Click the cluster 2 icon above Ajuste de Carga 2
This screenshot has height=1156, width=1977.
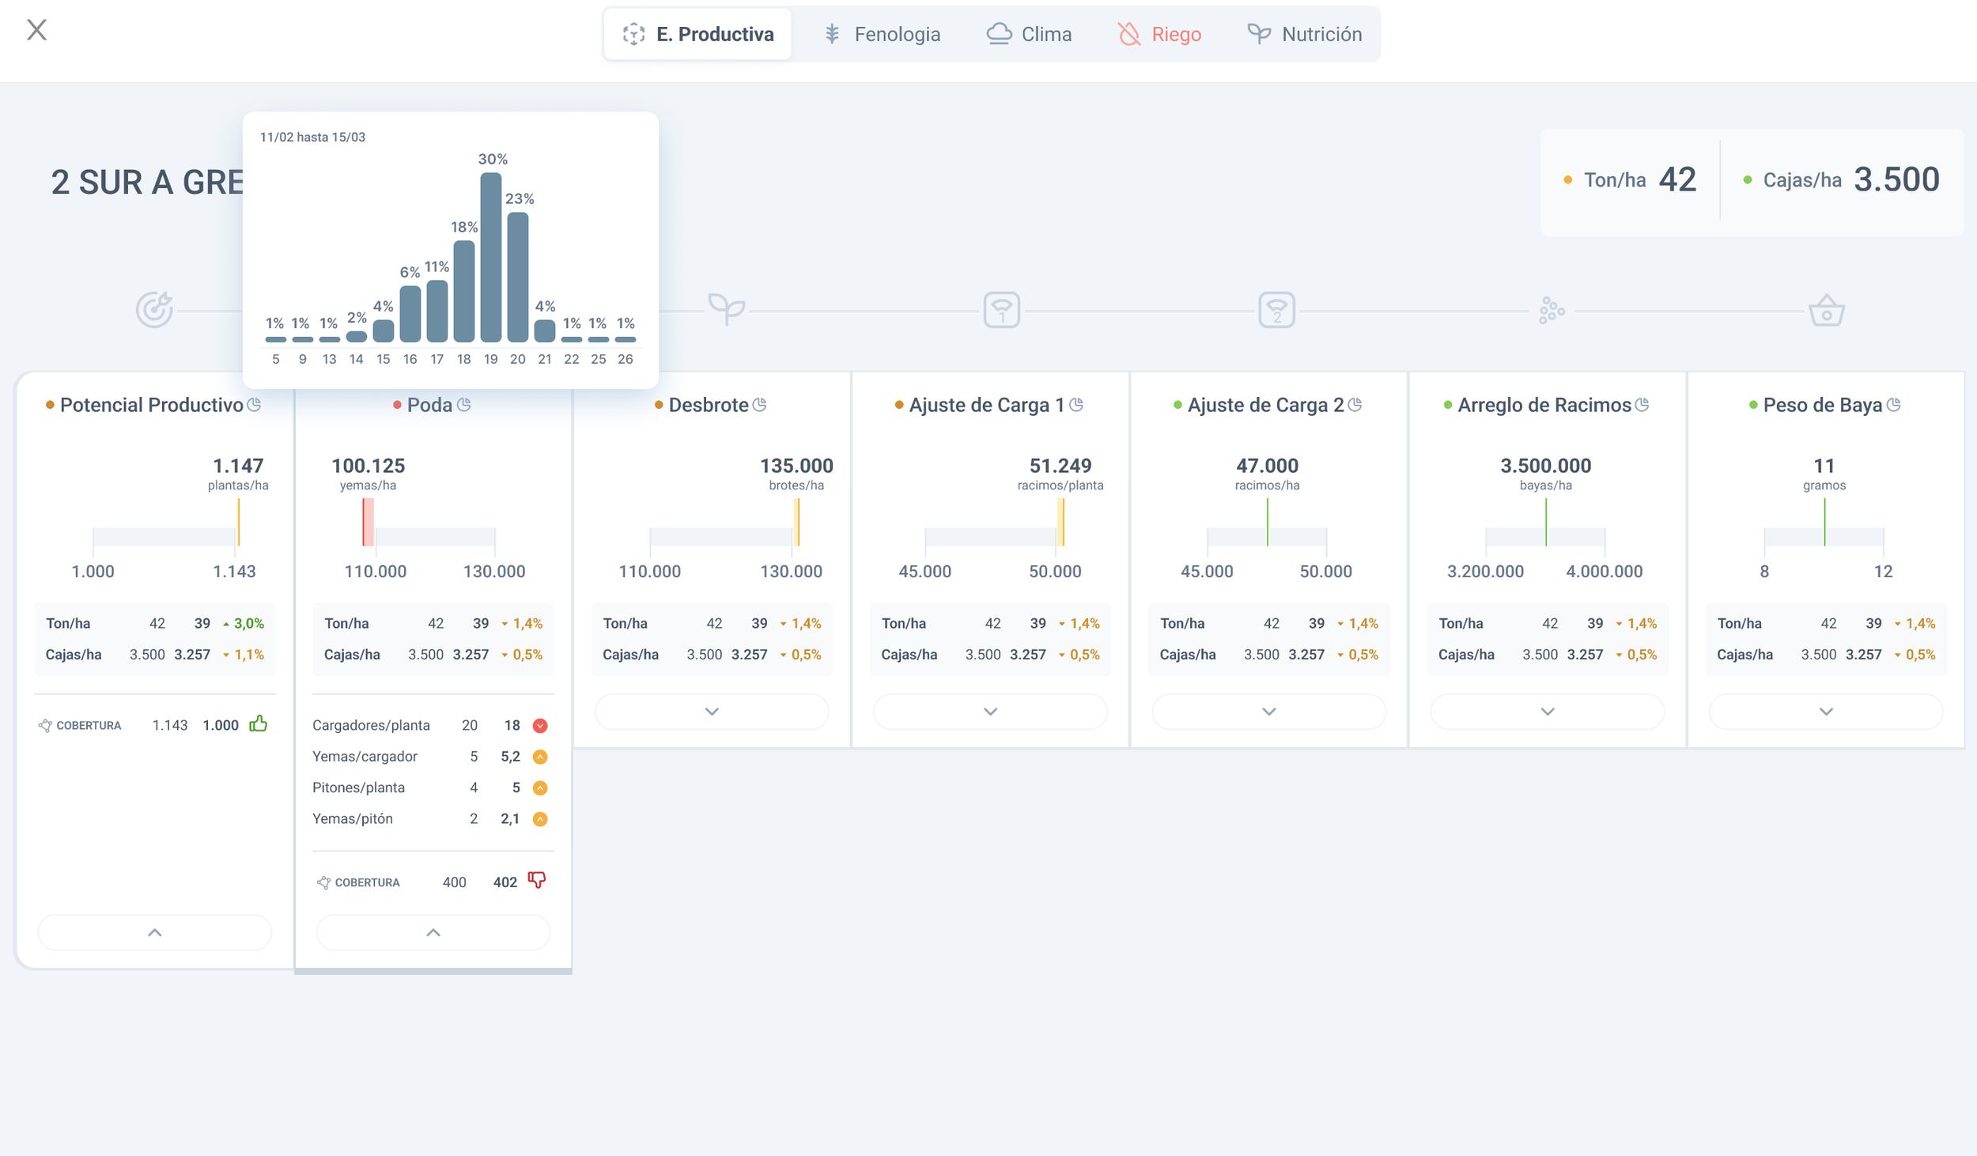pos(1276,309)
